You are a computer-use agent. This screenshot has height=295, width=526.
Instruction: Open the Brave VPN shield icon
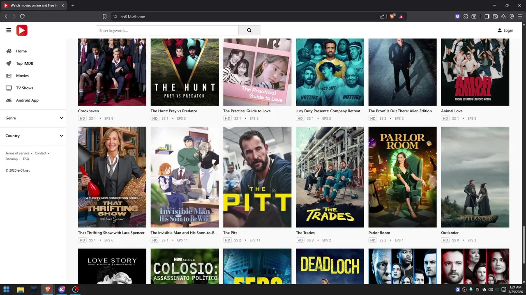tap(512, 16)
